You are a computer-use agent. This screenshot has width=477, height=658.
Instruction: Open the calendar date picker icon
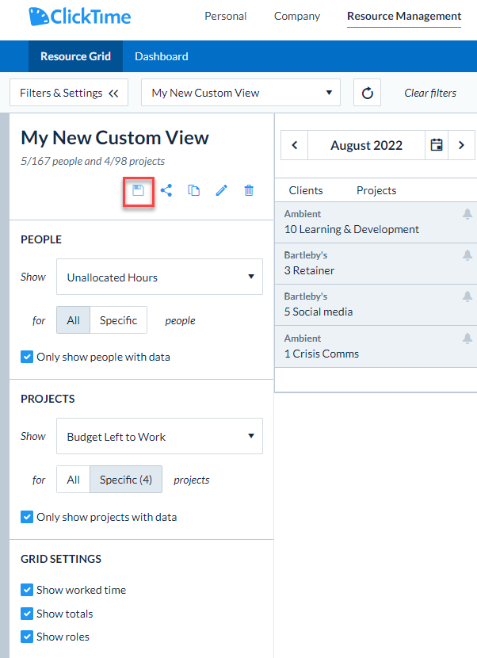pos(437,145)
